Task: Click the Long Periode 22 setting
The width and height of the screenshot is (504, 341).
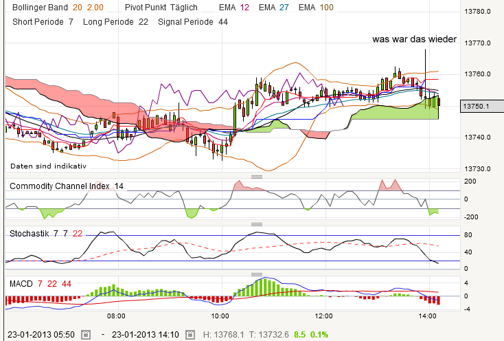Action: pyautogui.click(x=115, y=22)
